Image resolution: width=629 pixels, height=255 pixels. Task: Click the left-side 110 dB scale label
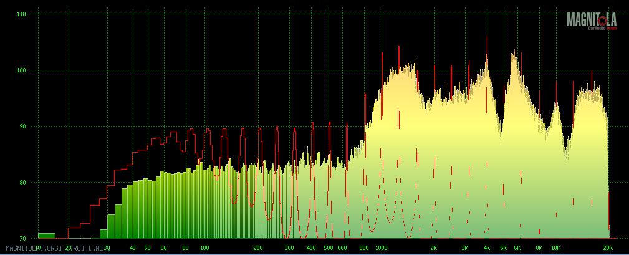pyautogui.click(x=21, y=14)
